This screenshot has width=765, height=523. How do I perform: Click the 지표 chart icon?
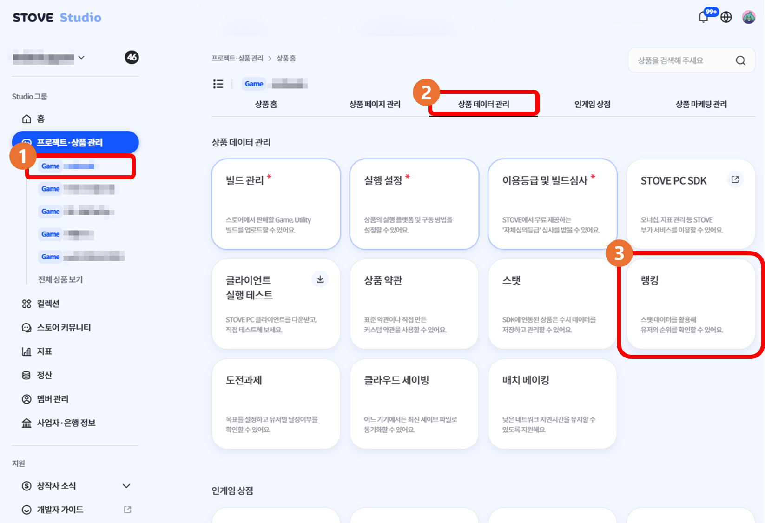pos(26,351)
